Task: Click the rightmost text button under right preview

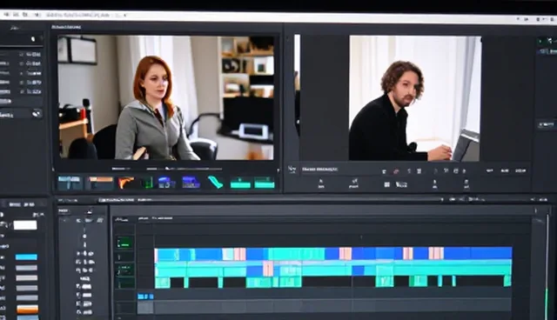Action: (520, 170)
